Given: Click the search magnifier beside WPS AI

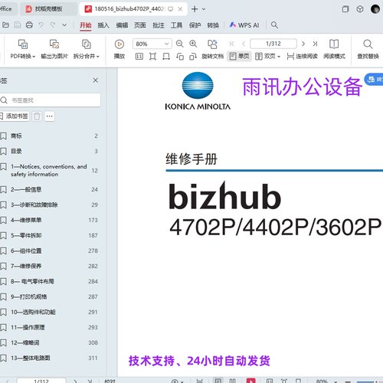Looking at the screenshot, I should [x=274, y=25].
